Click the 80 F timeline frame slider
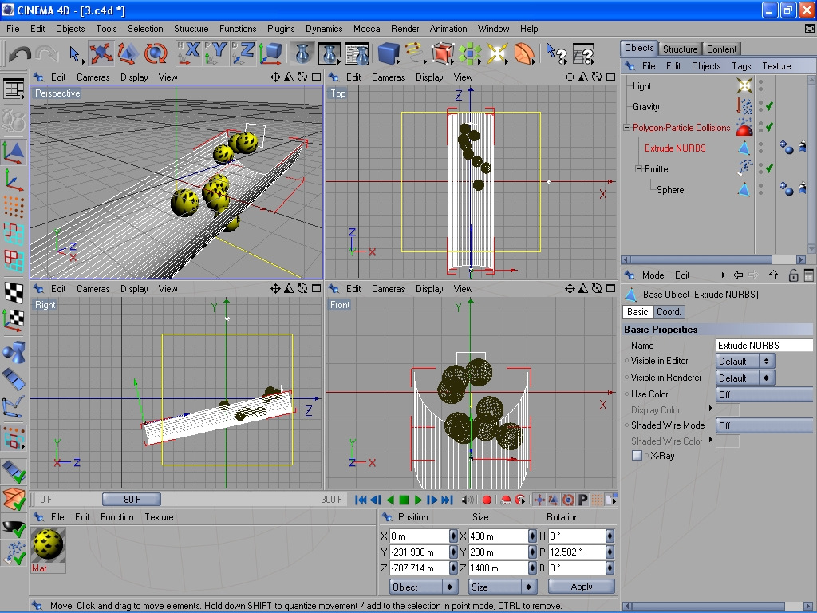Viewport: 817px width, 613px height. [132, 500]
